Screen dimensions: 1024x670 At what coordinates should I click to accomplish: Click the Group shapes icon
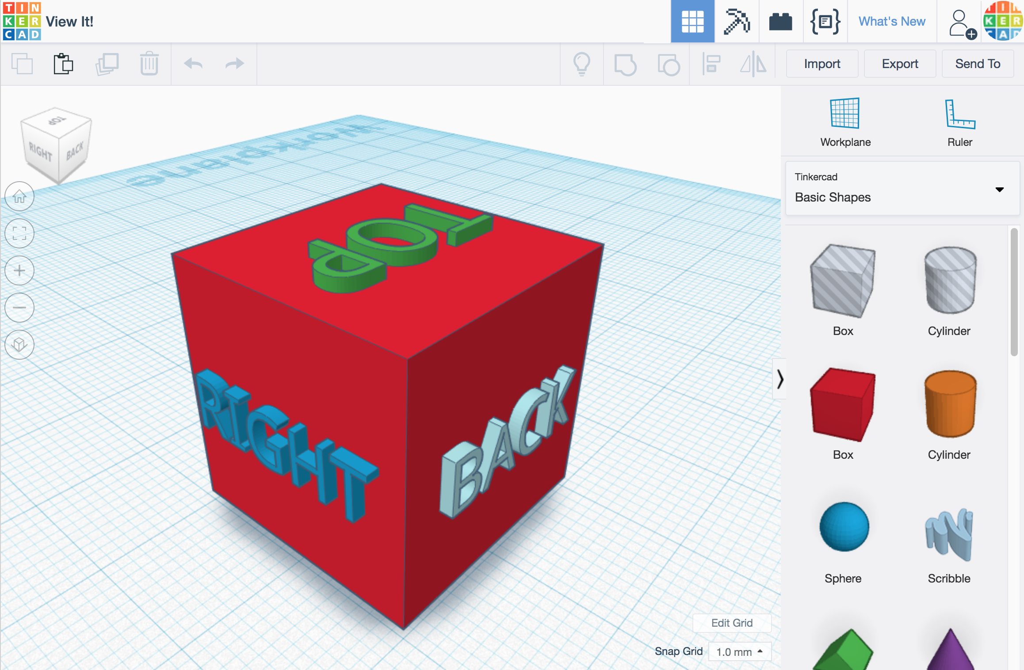[x=625, y=65]
